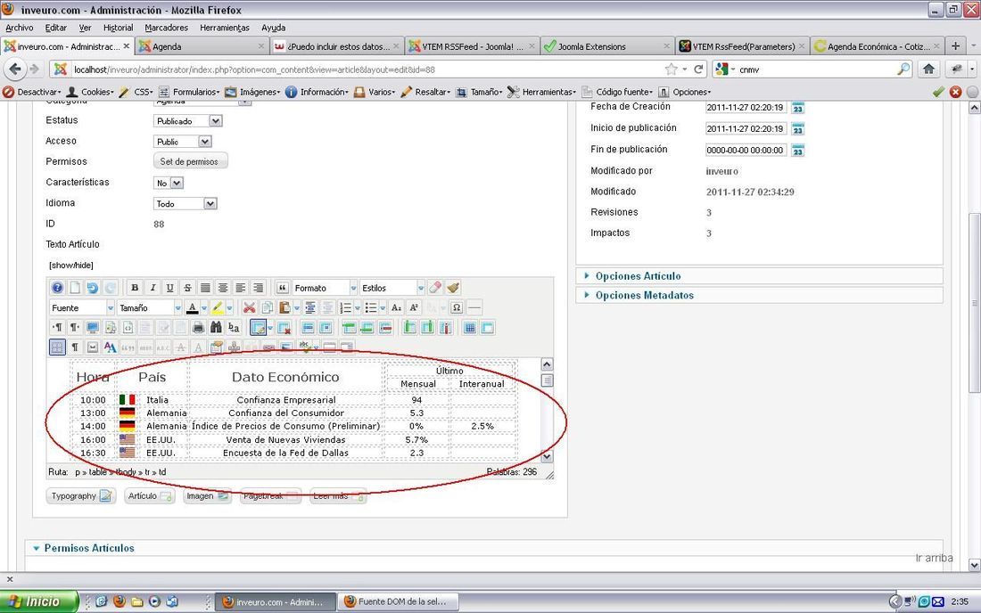Click the Ir arriba link
981x613 pixels.
[x=934, y=558]
